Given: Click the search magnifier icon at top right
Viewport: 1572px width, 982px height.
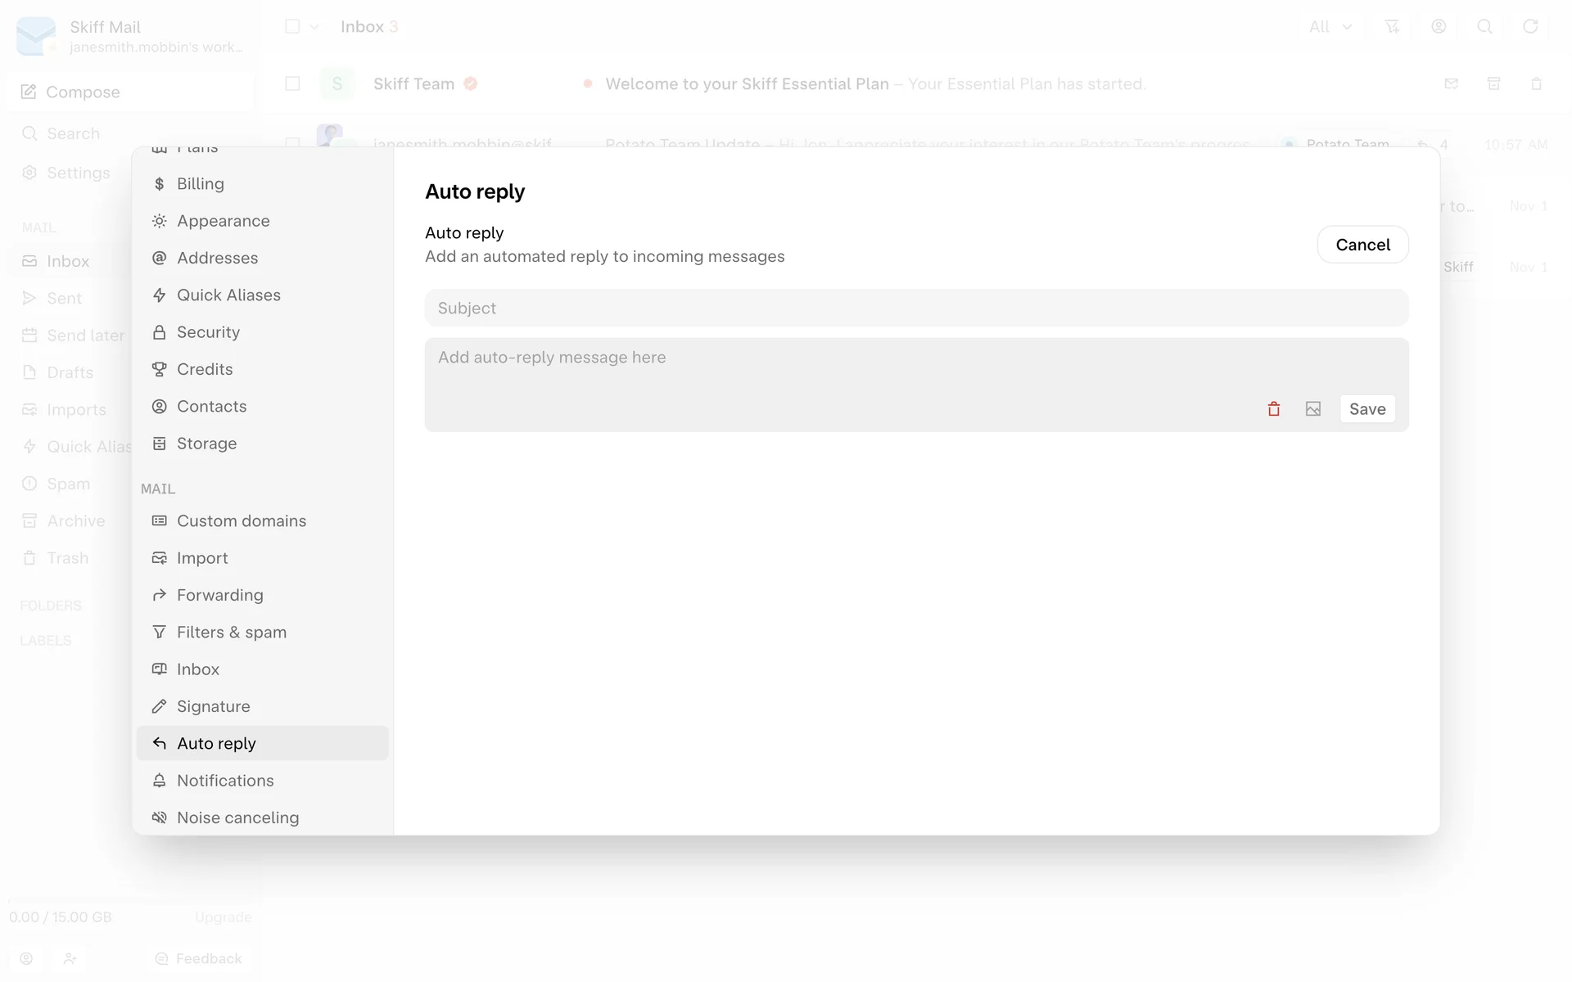Looking at the screenshot, I should (1484, 26).
